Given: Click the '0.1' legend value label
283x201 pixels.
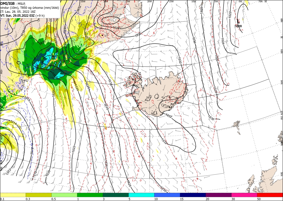Looking at the screenshot, I should (x=2, y=199).
